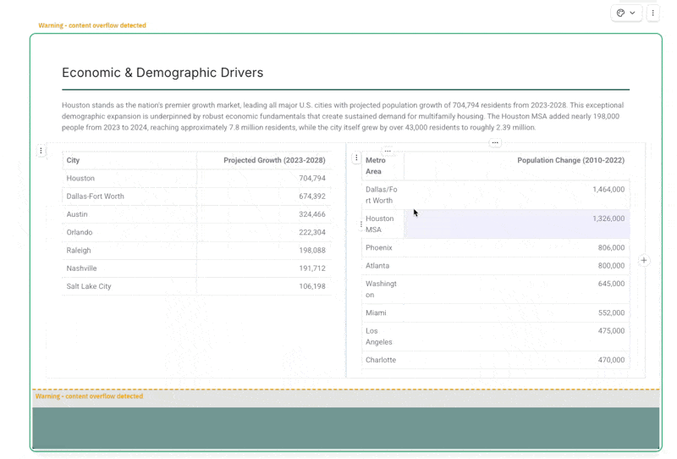The width and height of the screenshot is (677, 459).
Task: Select the Economic & Demographic Drivers title
Action: point(162,73)
